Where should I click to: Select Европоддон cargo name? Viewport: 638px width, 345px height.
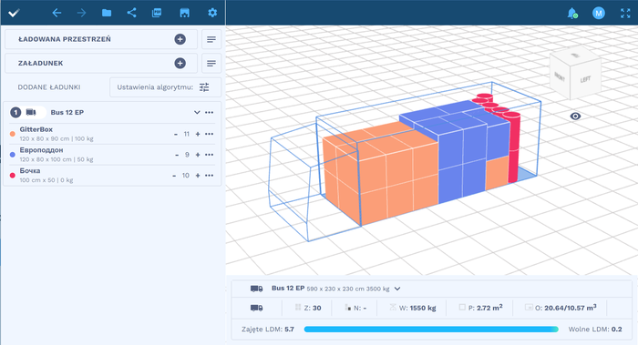(x=42, y=150)
